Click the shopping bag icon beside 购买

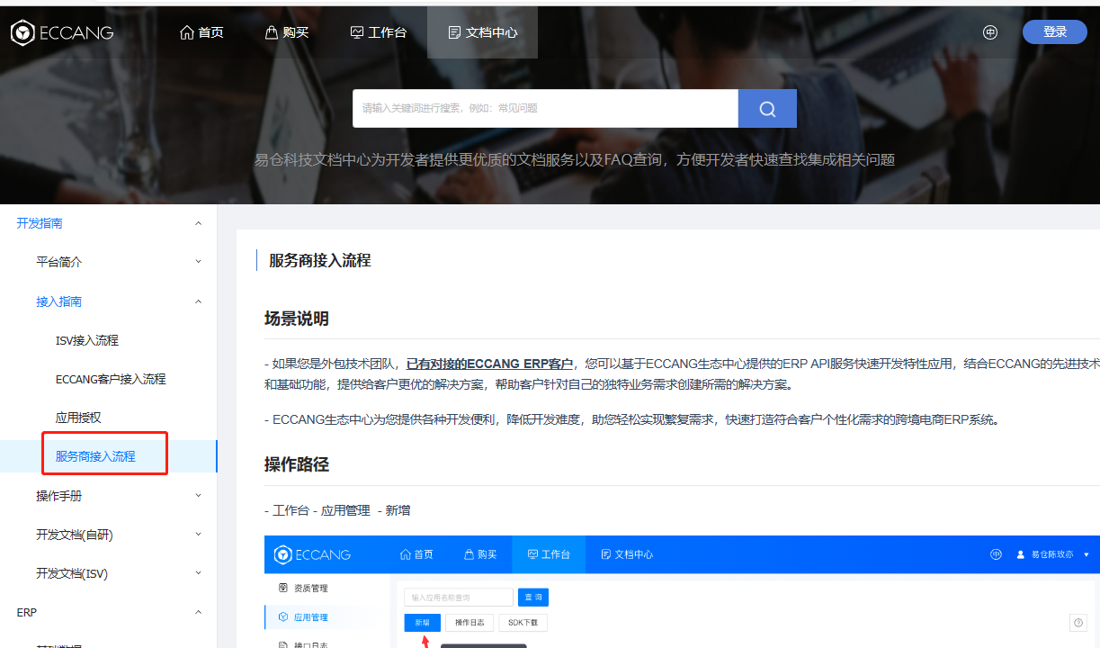pos(272,32)
